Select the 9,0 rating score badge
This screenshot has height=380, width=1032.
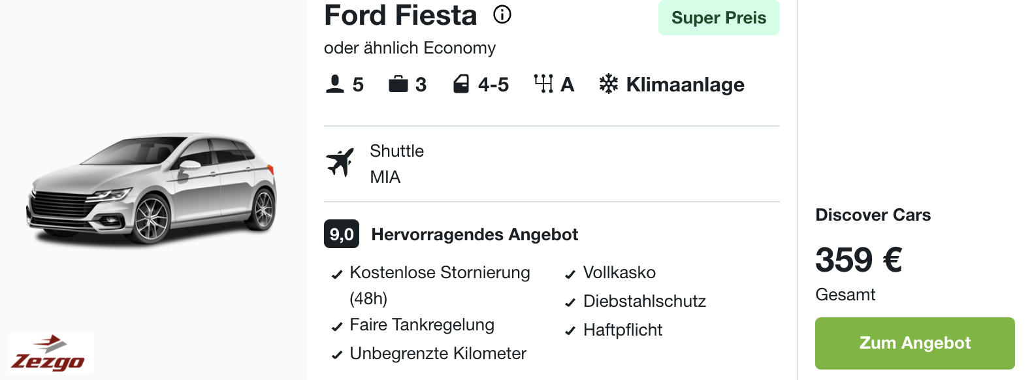[x=342, y=234]
